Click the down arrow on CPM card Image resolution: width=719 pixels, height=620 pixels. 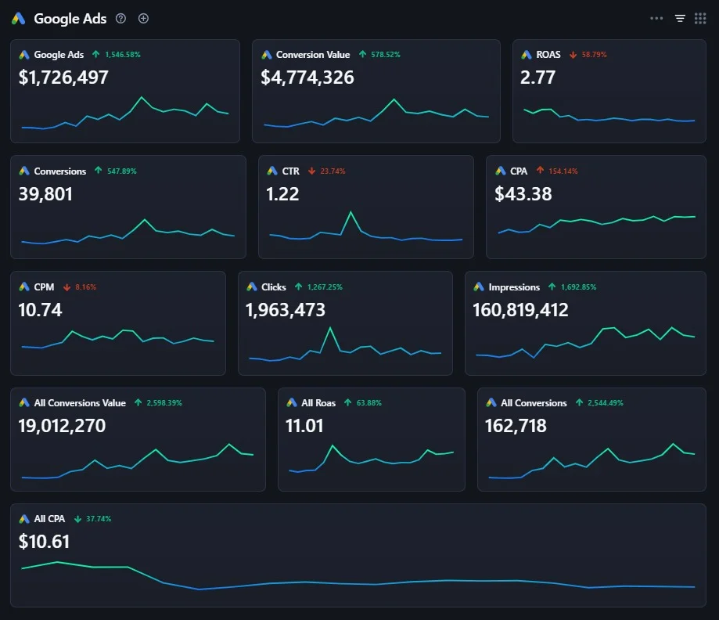coord(67,287)
